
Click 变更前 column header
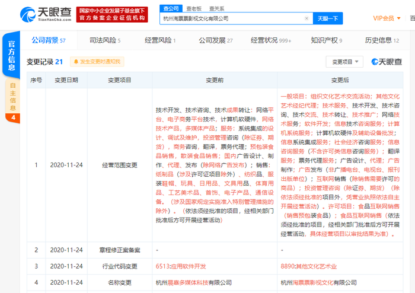[215, 80]
